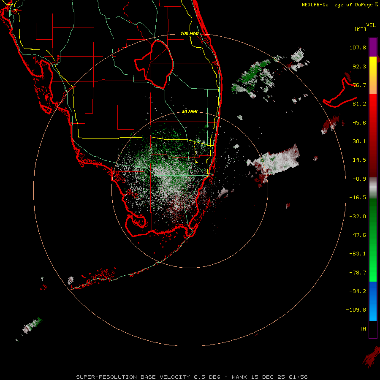Viewport: 380px width, 380px height.
Task: Click the 30.1 value on velocity scale
Action: pos(359,141)
